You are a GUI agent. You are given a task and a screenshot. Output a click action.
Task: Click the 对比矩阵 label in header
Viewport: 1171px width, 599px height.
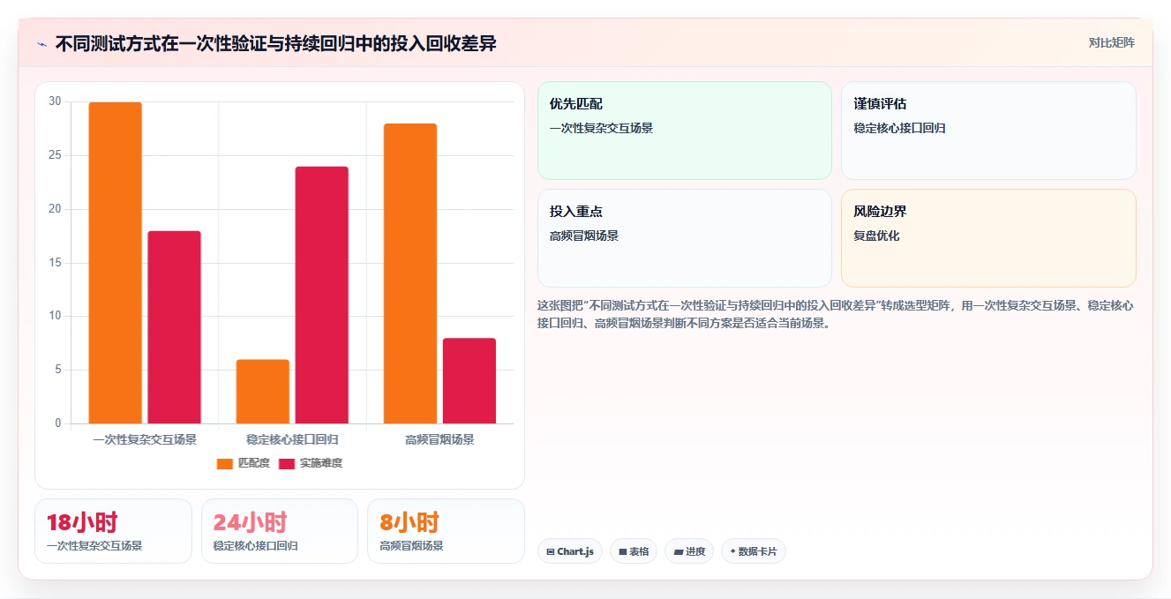[x=1111, y=42]
